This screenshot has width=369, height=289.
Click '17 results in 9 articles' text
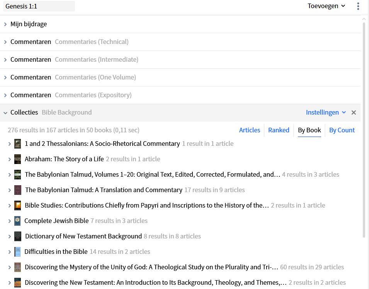tap(214, 190)
